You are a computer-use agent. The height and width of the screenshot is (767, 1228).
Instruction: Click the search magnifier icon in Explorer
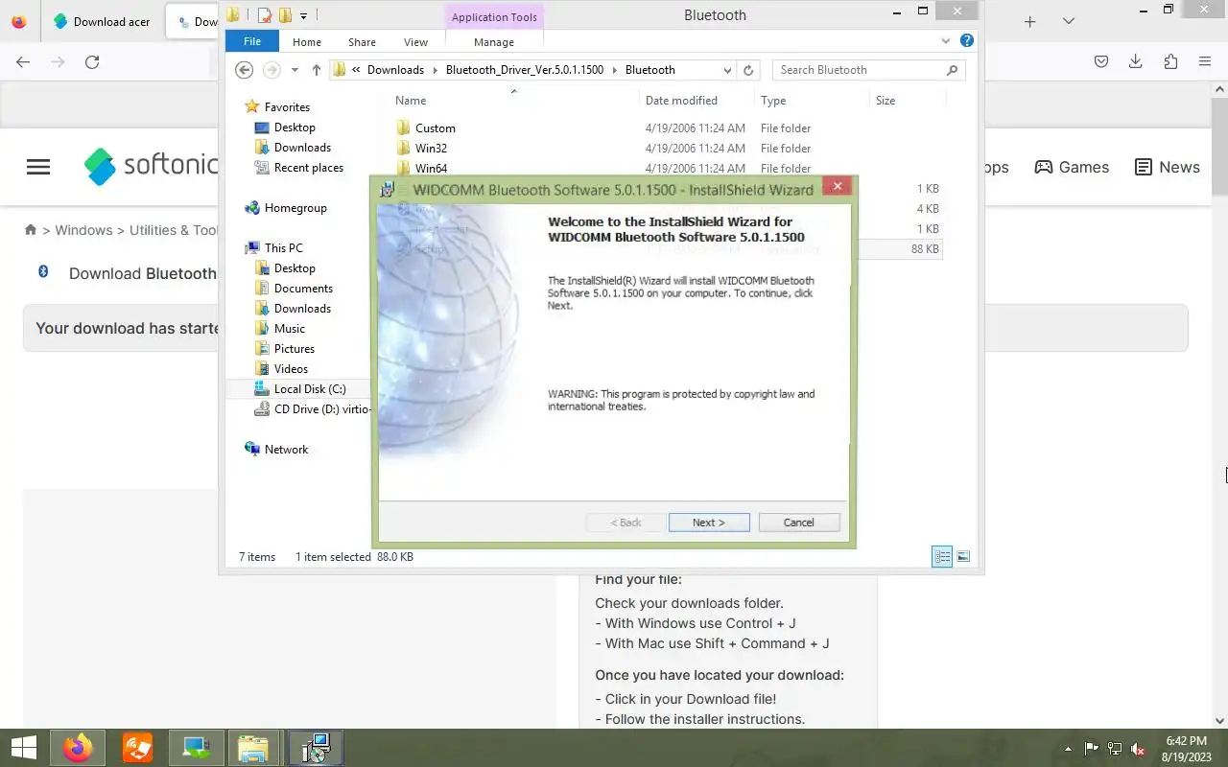point(953,70)
